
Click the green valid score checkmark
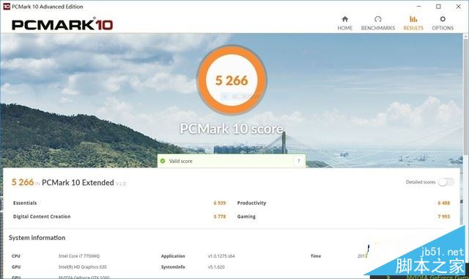[163, 161]
